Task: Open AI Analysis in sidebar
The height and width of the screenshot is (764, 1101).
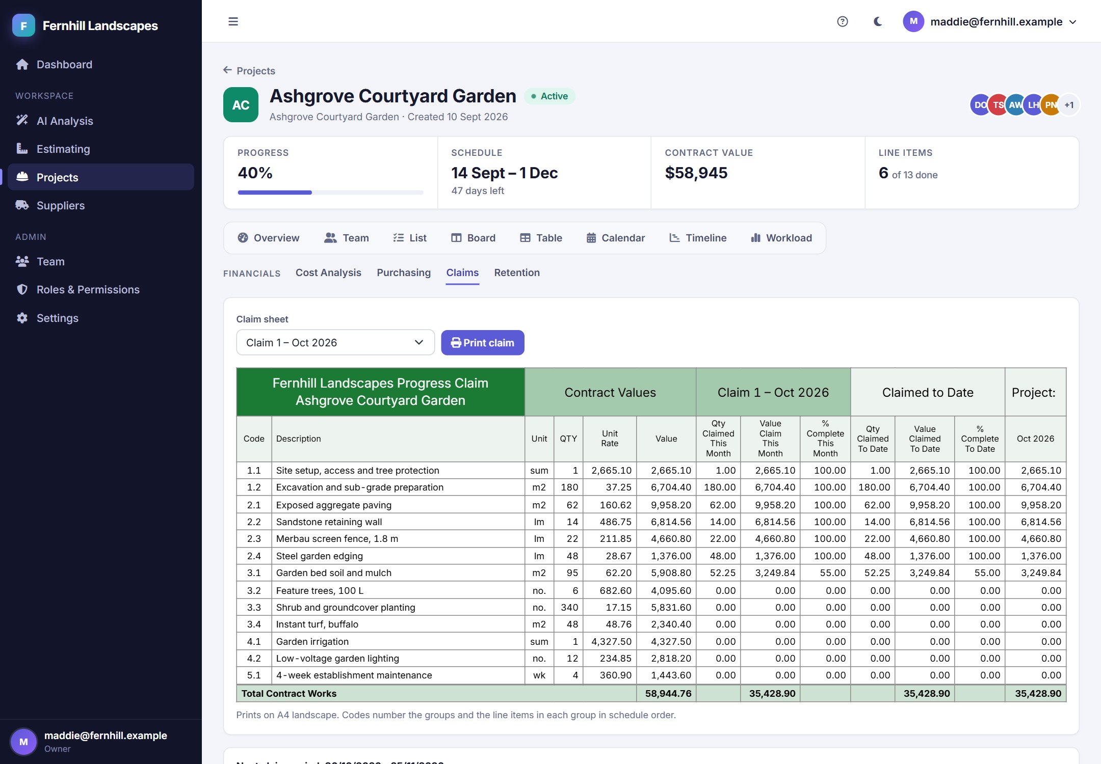Action: (x=101, y=121)
